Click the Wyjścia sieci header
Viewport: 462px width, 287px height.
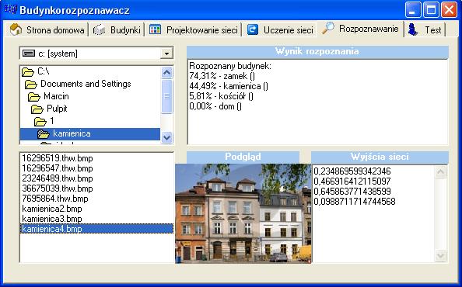tap(380, 157)
